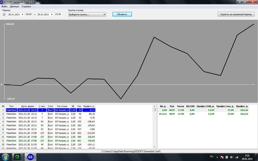Expand the start date 28.01.2021 dropdown

click(22, 14)
